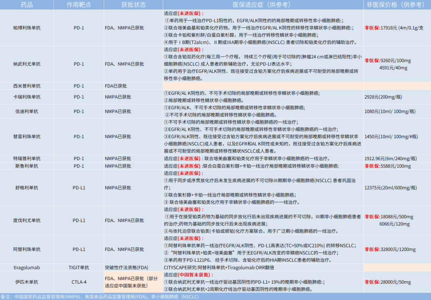The image size is (431, 300).
Task: Click 斯鲁利单抗 indication about 白蛋白紫杉醇
Action: point(251,166)
